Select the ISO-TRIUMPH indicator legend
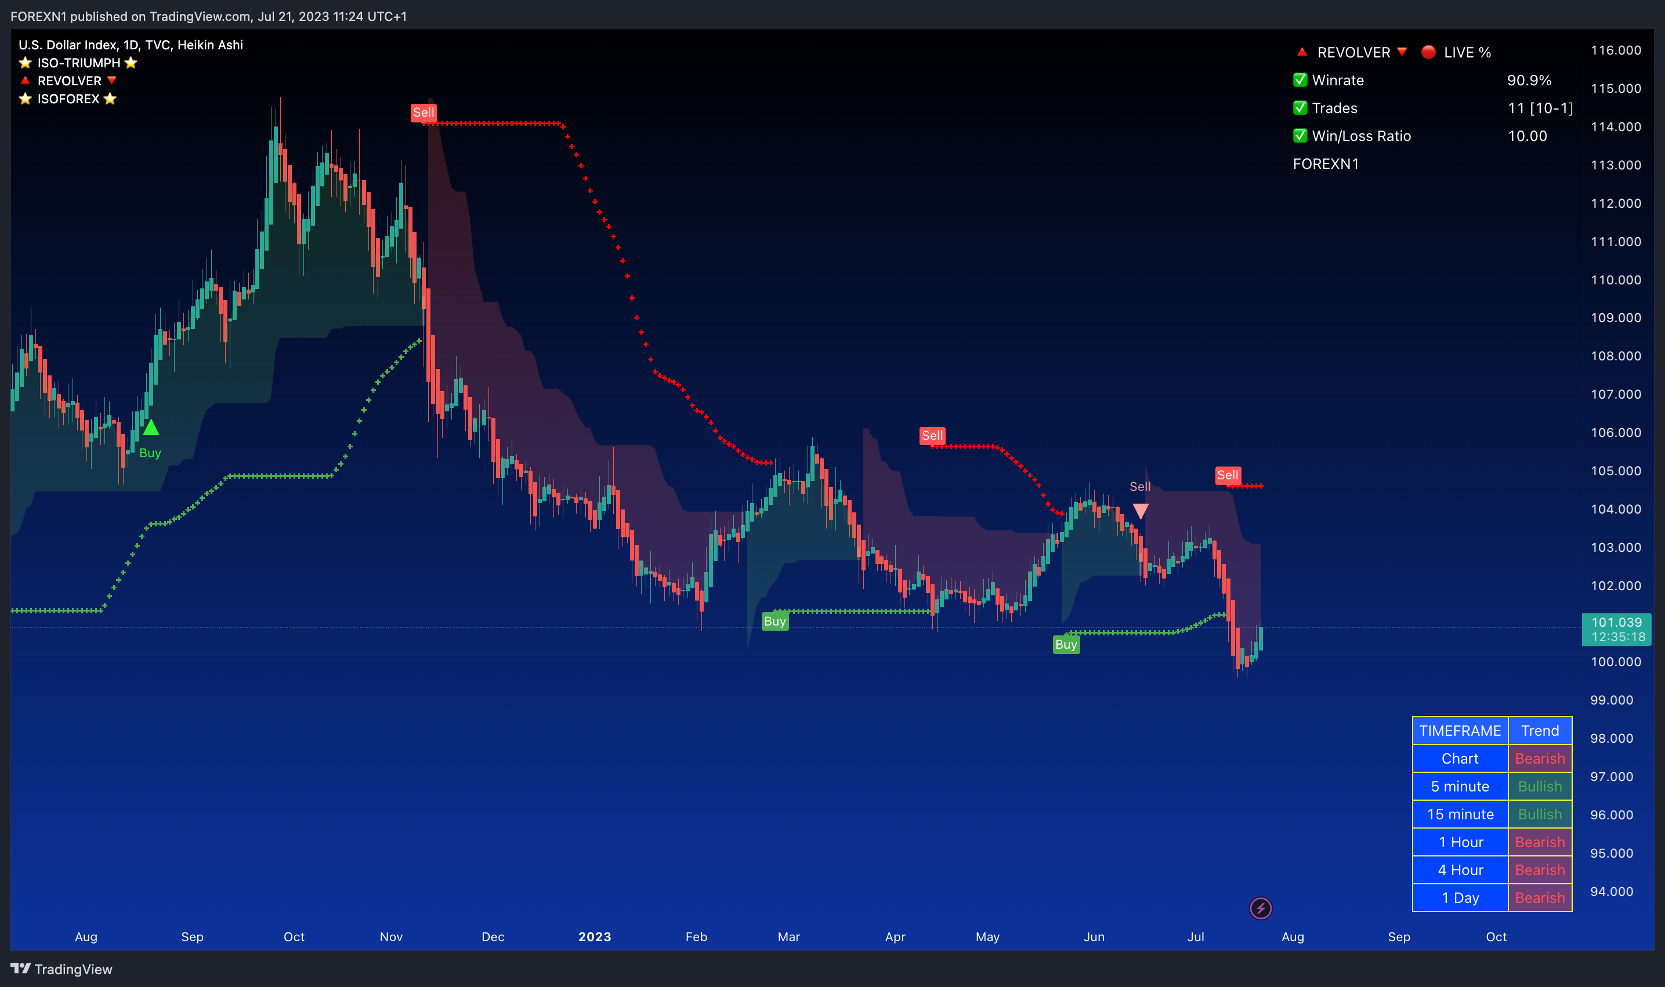Viewport: 1665px width, 987px height. (78, 63)
